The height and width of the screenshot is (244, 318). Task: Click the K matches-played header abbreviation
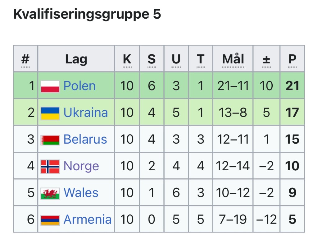coord(127,59)
